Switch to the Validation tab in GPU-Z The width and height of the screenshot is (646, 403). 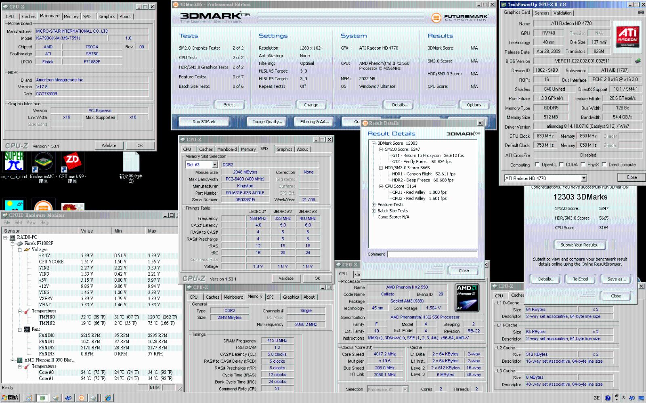(x=562, y=13)
